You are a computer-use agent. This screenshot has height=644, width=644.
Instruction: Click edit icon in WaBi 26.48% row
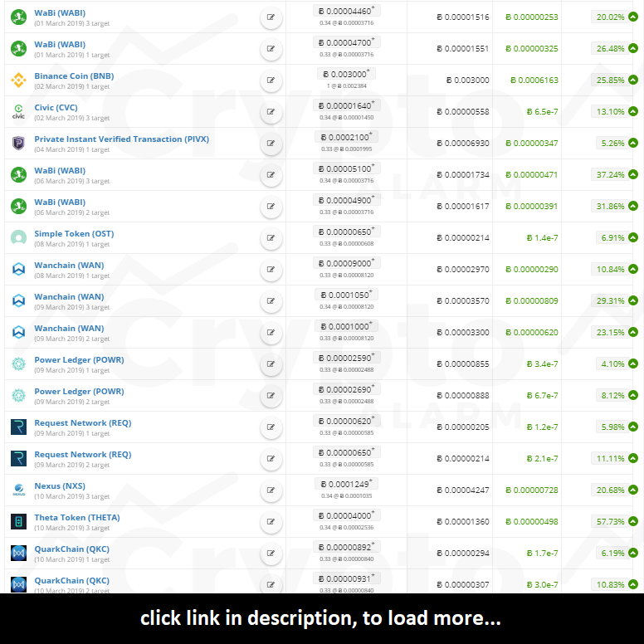271,49
